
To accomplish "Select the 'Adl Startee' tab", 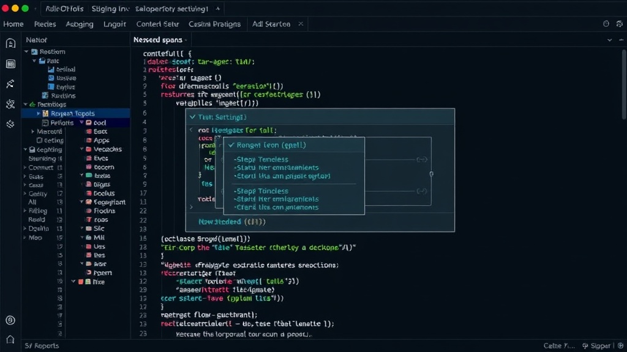I will coord(271,24).
